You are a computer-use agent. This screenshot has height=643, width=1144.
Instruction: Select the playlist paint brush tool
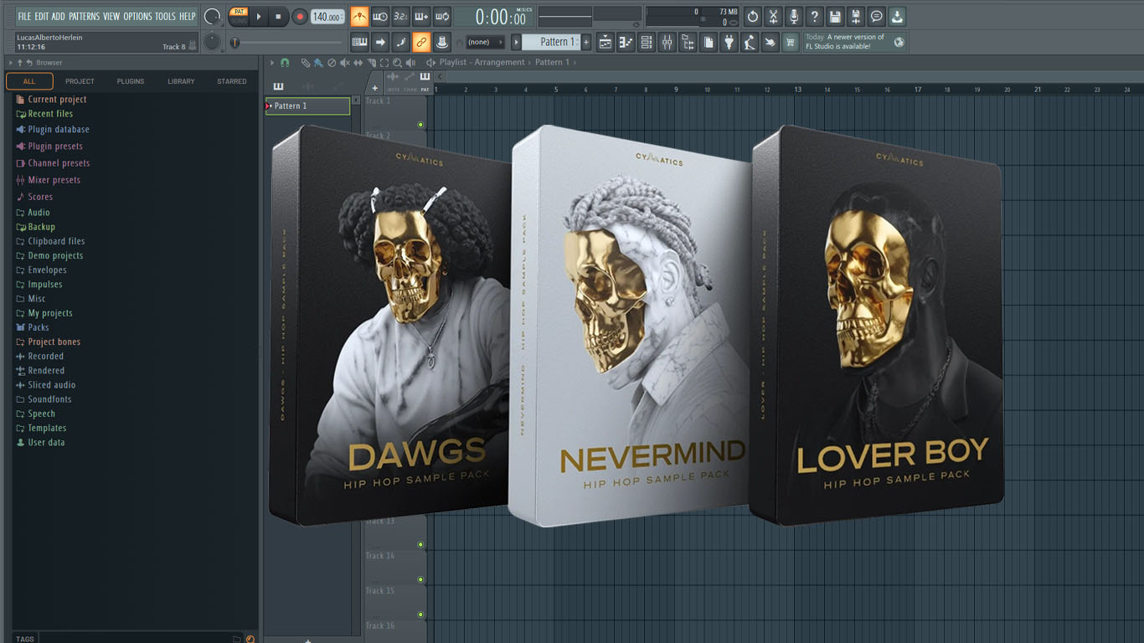318,62
